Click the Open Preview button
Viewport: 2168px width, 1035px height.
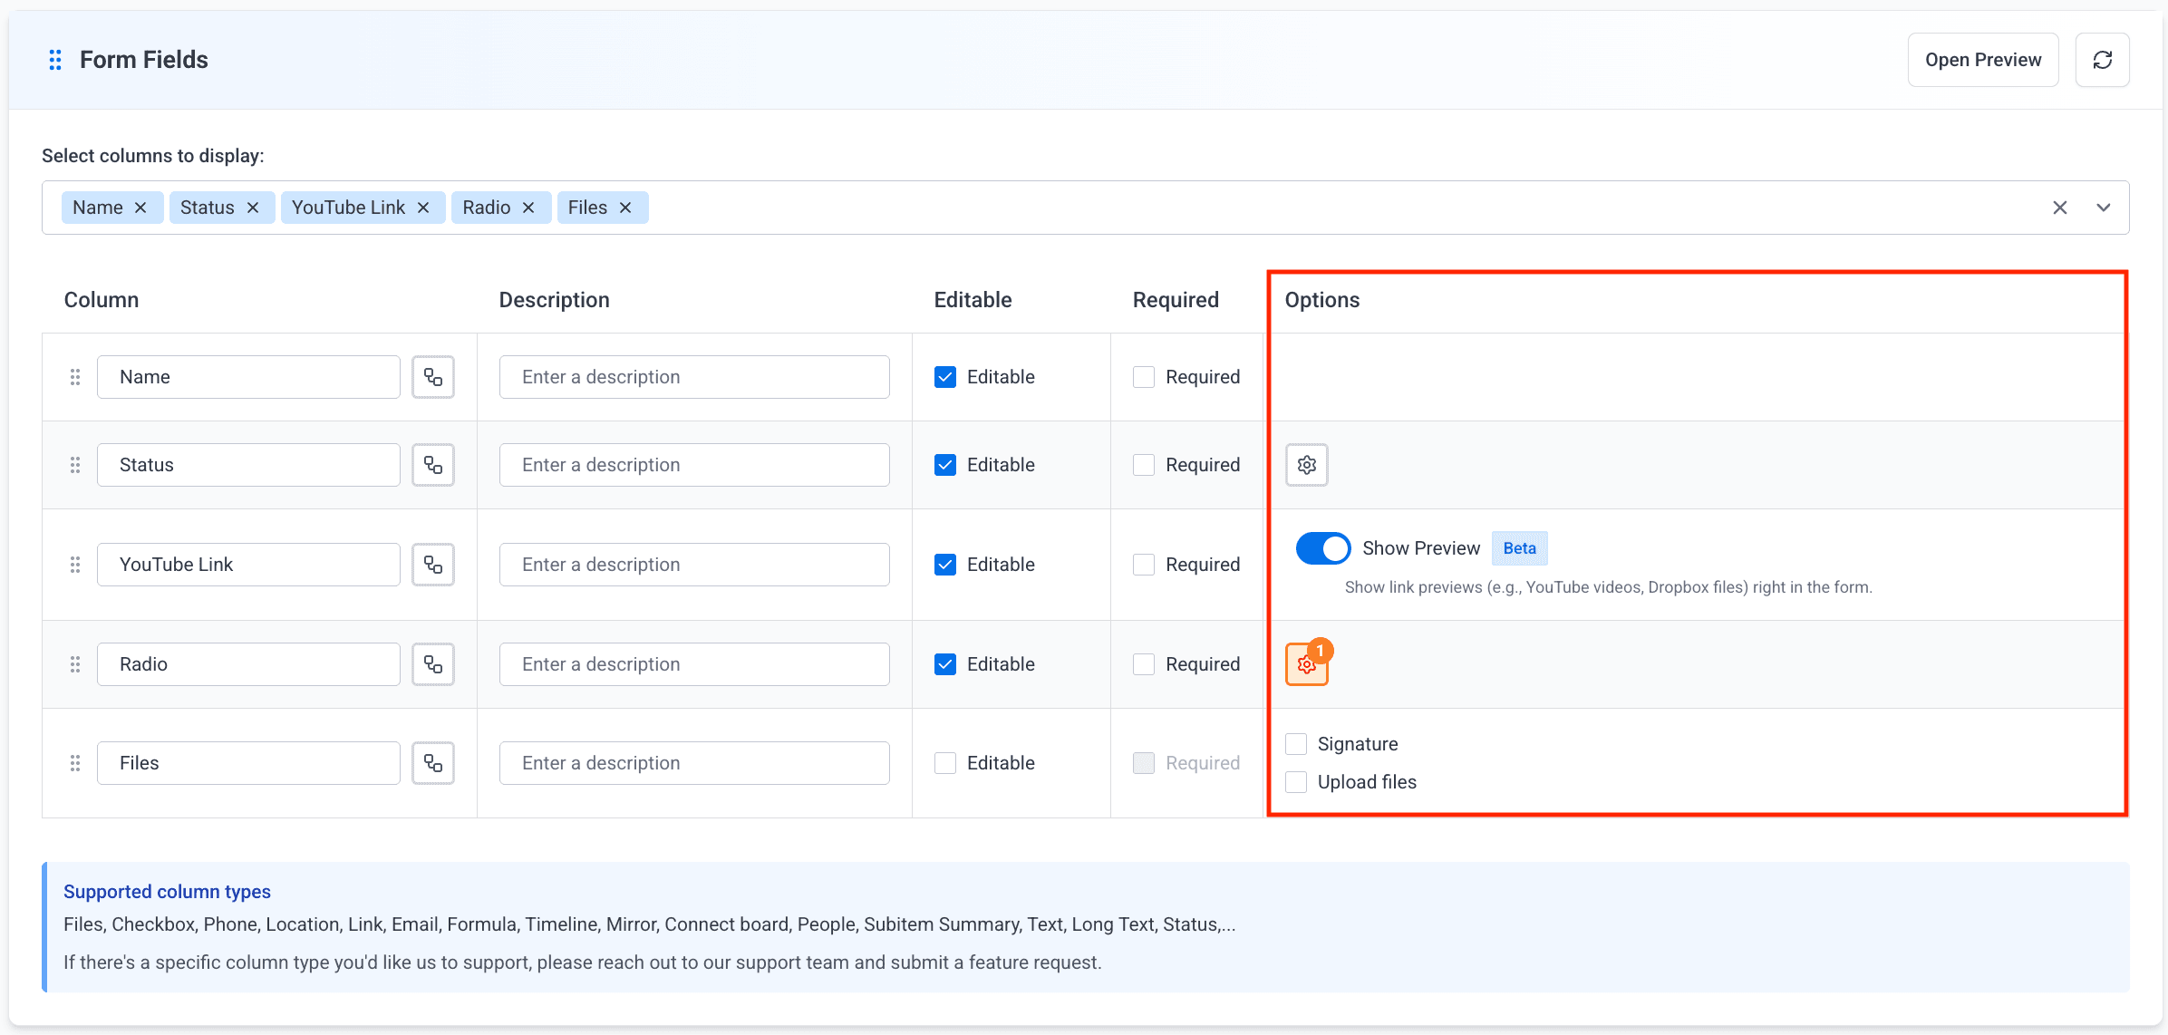[x=1983, y=60]
